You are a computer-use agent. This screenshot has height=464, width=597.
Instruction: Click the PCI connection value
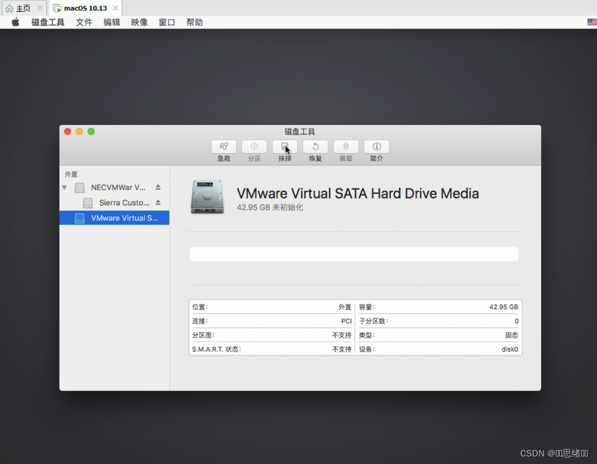click(347, 321)
